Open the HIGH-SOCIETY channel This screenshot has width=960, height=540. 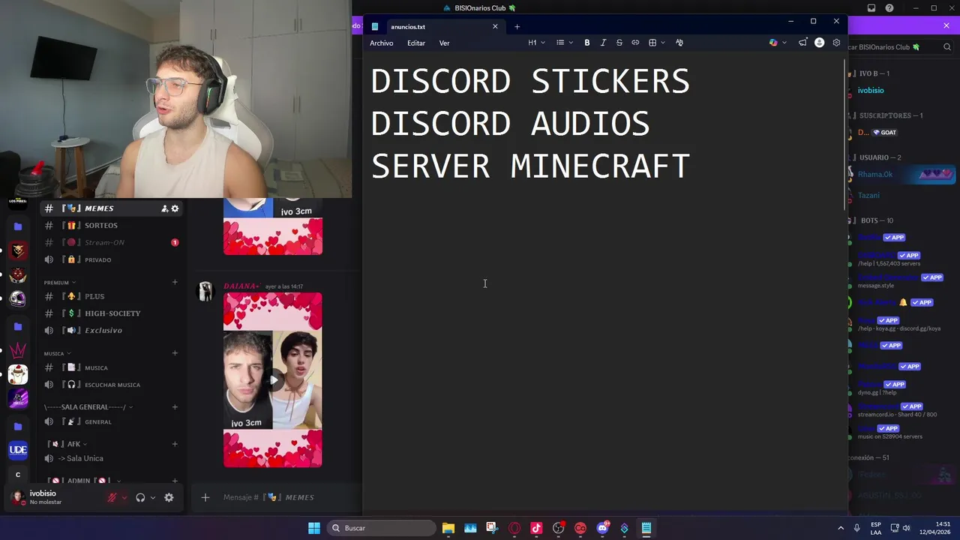111,313
